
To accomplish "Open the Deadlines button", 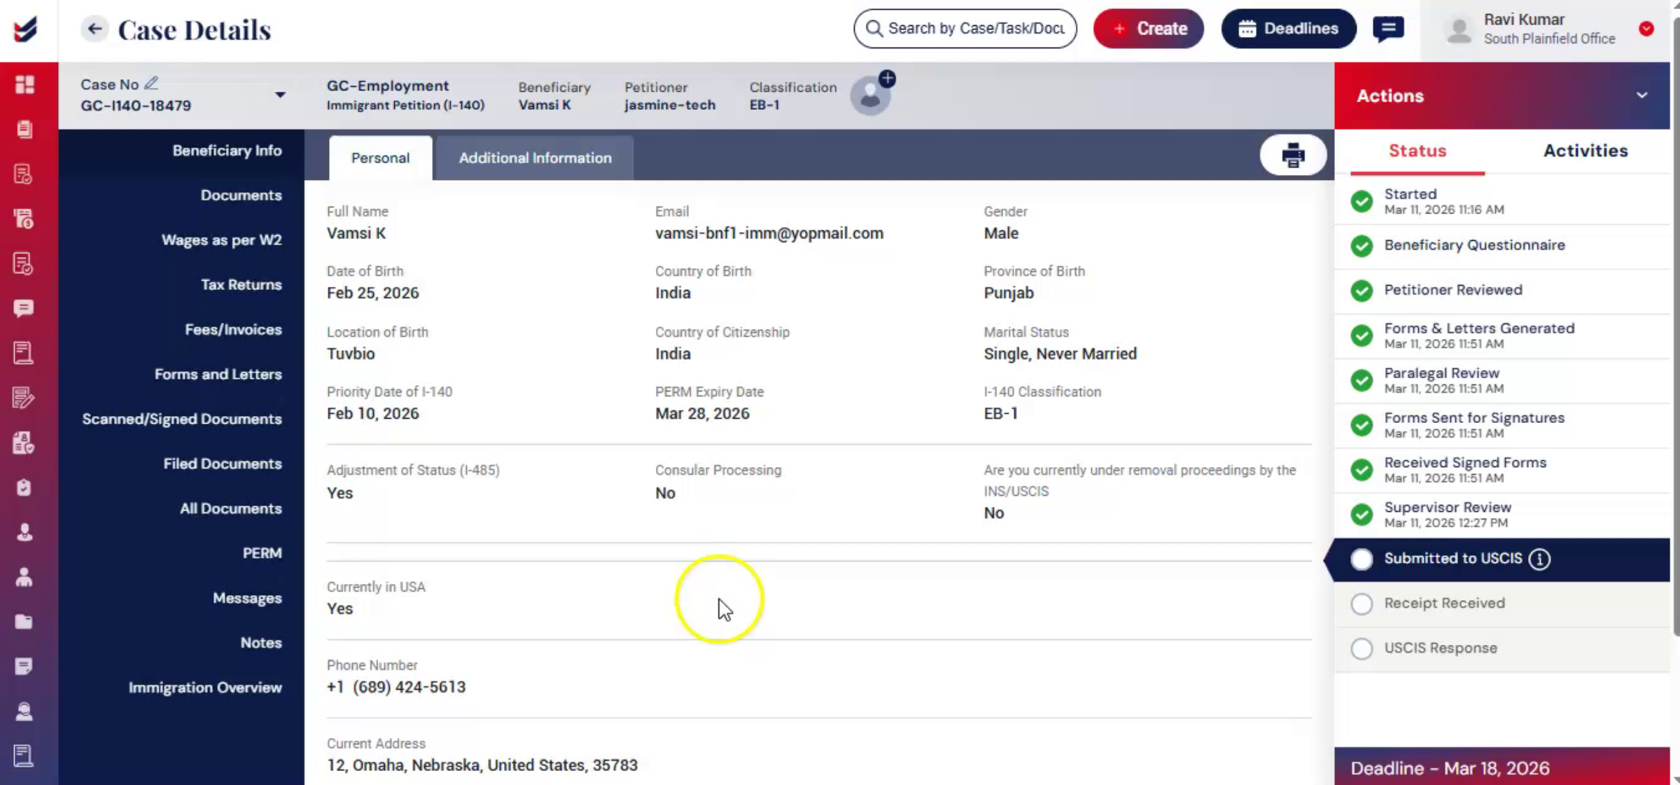I will (x=1288, y=29).
